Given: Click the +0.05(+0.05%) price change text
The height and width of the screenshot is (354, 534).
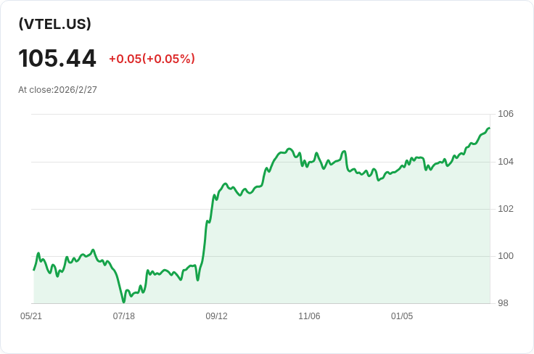Looking at the screenshot, I should pos(152,59).
